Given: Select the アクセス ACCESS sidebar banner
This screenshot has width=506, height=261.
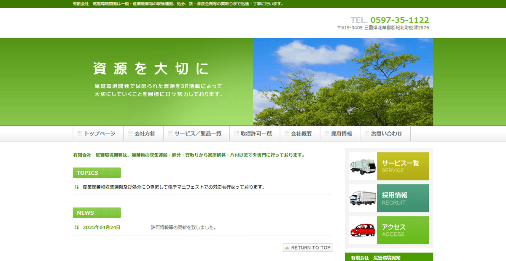Looking at the screenshot, I should tap(403, 230).
